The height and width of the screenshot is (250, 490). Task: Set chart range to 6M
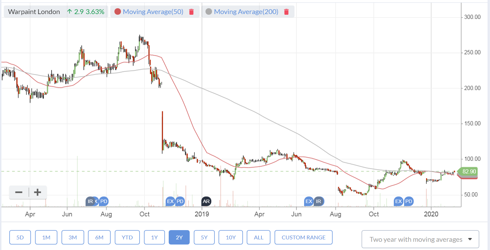pos(99,237)
